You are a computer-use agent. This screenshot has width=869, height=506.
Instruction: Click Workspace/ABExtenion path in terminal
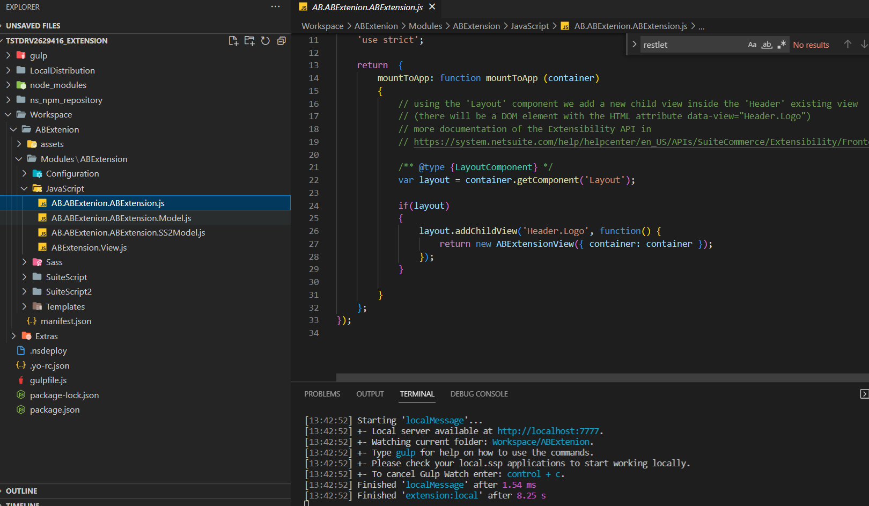541,442
